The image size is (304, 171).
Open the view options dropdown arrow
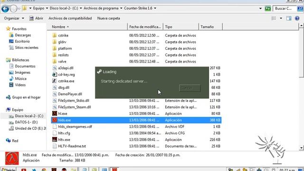coord(281,18)
